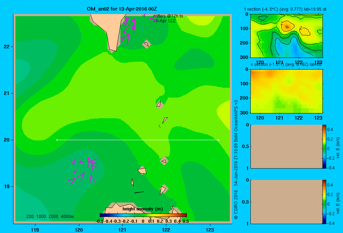Click the first empty tan velocity panel
The height and width of the screenshot is (233, 343).
[x=286, y=146]
